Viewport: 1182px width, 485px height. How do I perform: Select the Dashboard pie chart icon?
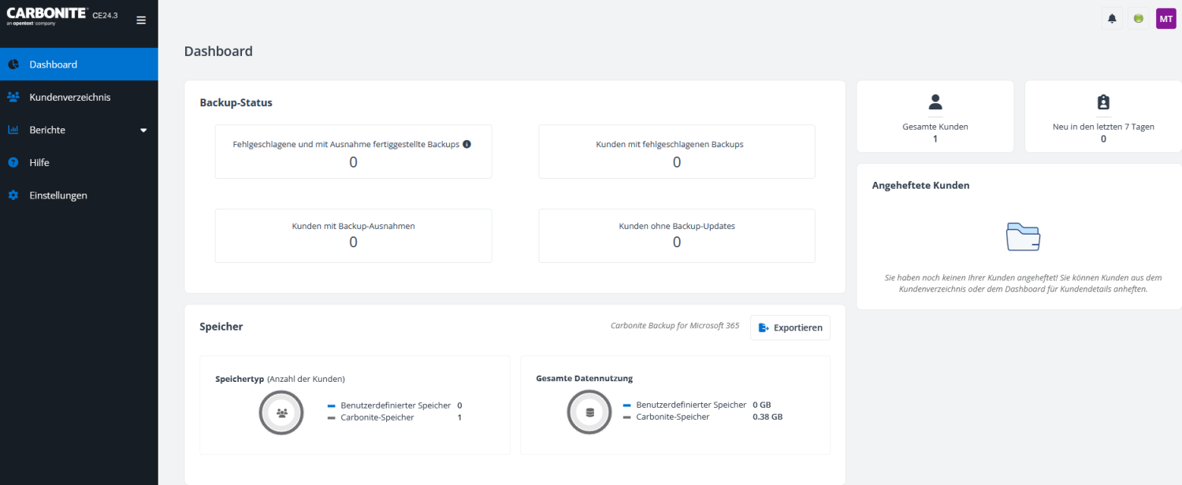(13, 64)
